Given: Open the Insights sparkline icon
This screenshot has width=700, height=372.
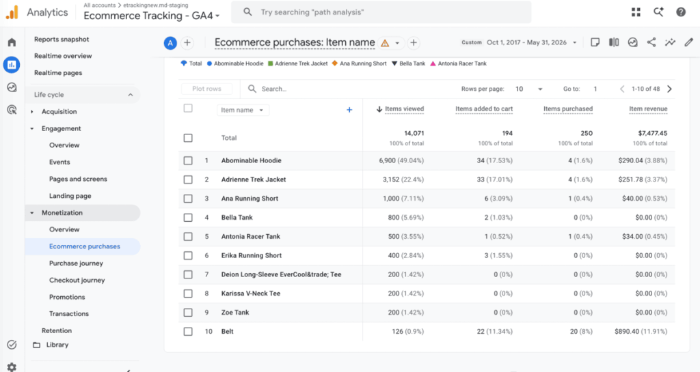Looking at the screenshot, I should [x=670, y=42].
